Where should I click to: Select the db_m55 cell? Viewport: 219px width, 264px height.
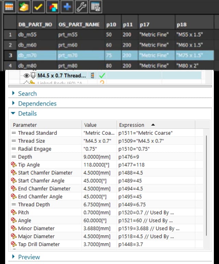click(37, 35)
